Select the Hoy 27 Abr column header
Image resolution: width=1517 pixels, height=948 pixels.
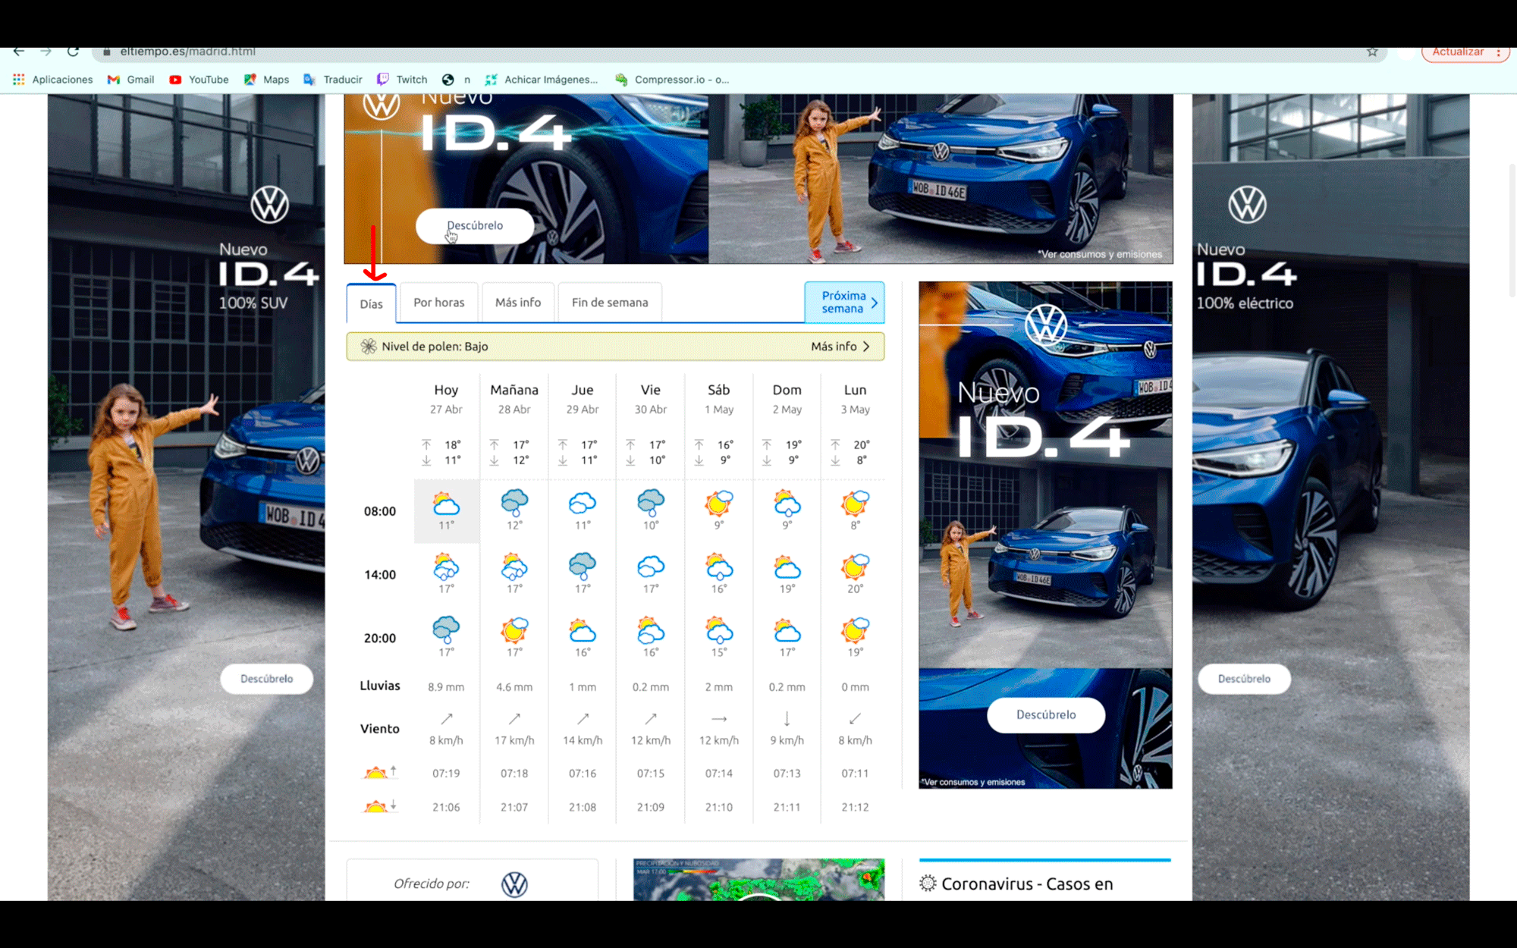click(446, 399)
